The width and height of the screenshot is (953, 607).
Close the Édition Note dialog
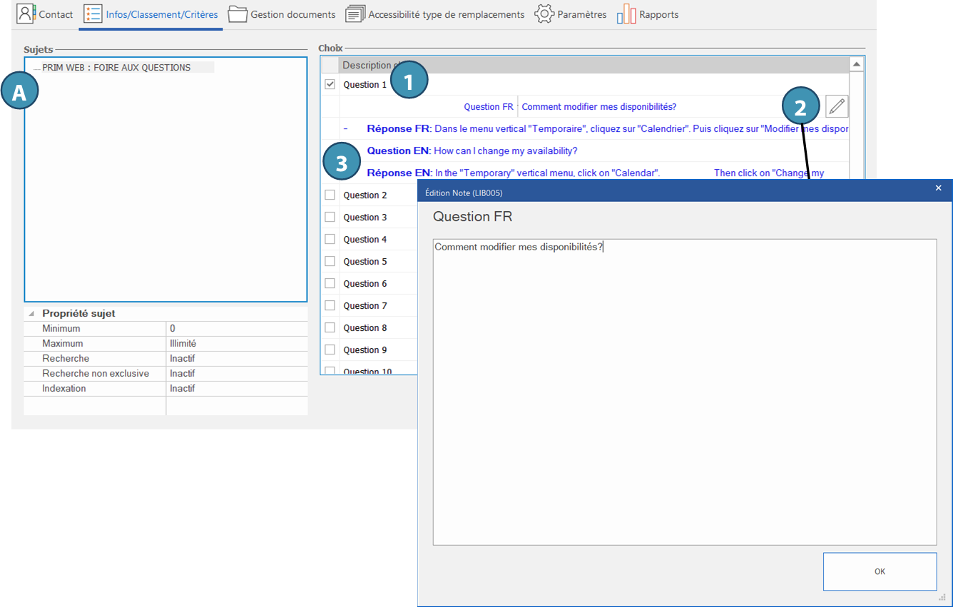click(x=938, y=188)
